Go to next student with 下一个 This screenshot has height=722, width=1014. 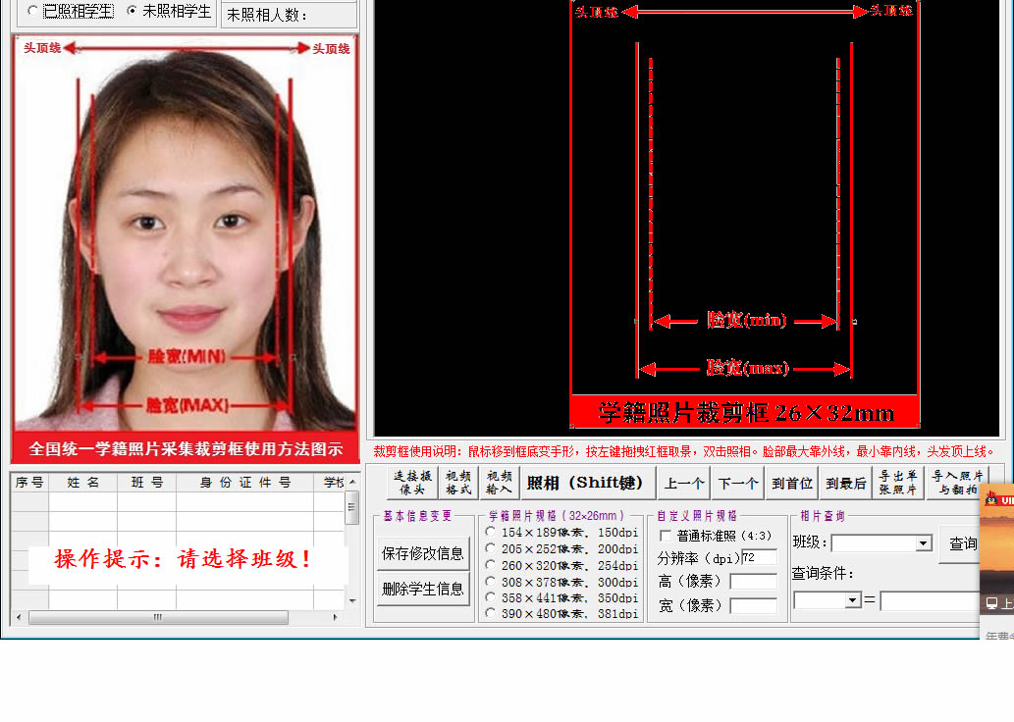pyautogui.click(x=738, y=483)
